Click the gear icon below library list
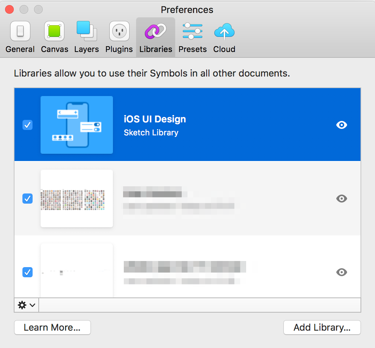This screenshot has width=375, height=348. click(x=22, y=305)
